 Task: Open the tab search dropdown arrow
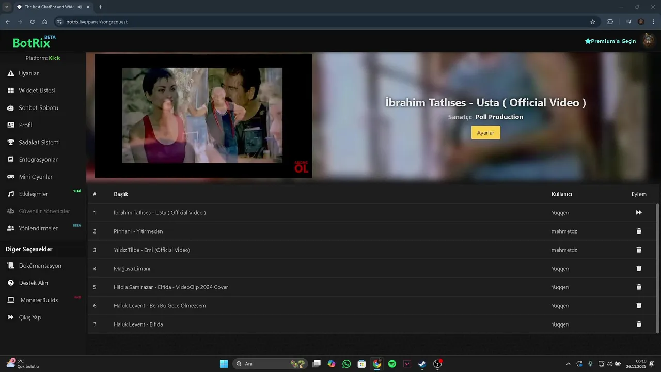coord(7,7)
